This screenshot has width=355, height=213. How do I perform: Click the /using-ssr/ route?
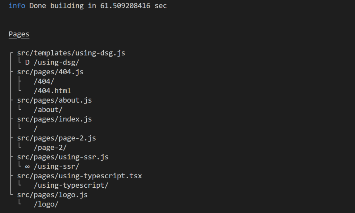(x=57, y=167)
